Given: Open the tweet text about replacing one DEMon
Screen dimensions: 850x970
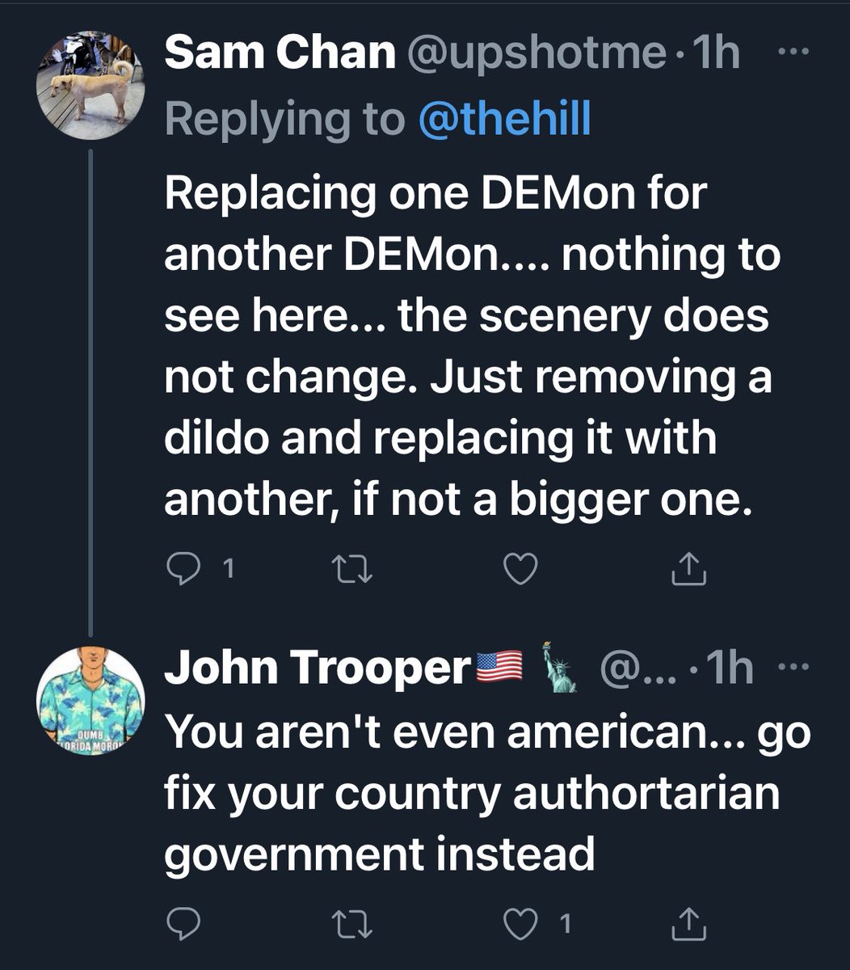Looking at the screenshot, I should point(469,348).
